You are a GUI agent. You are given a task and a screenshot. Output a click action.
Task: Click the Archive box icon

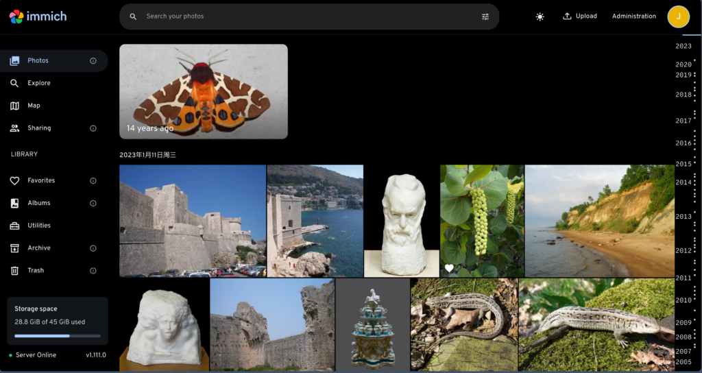pos(15,248)
